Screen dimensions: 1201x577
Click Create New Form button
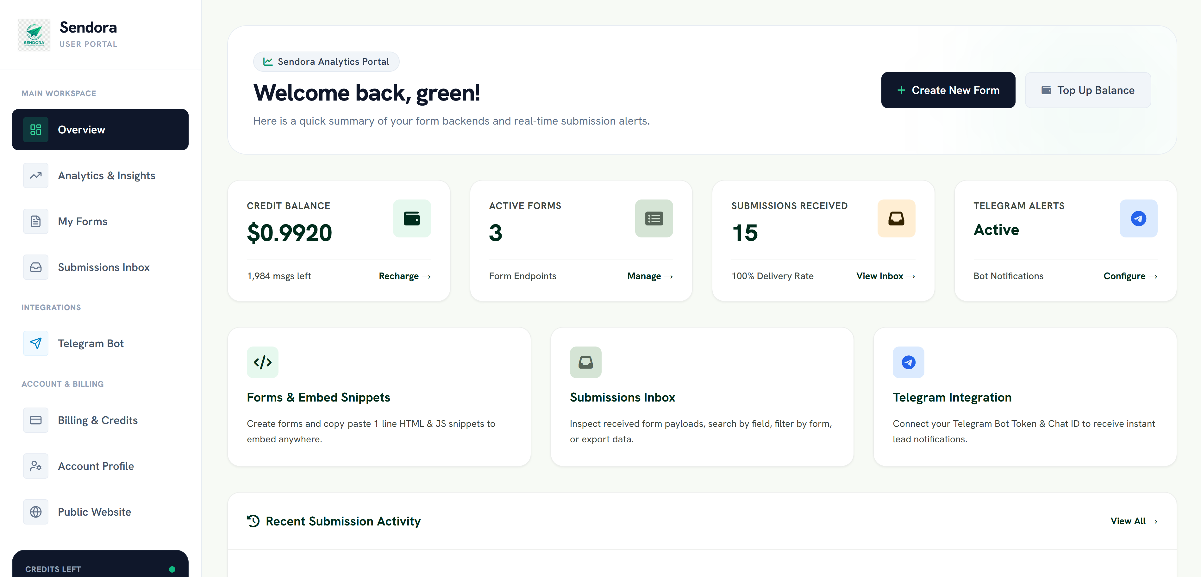tap(948, 90)
